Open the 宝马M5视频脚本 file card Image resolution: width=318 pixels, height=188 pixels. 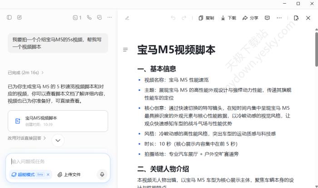58,121
